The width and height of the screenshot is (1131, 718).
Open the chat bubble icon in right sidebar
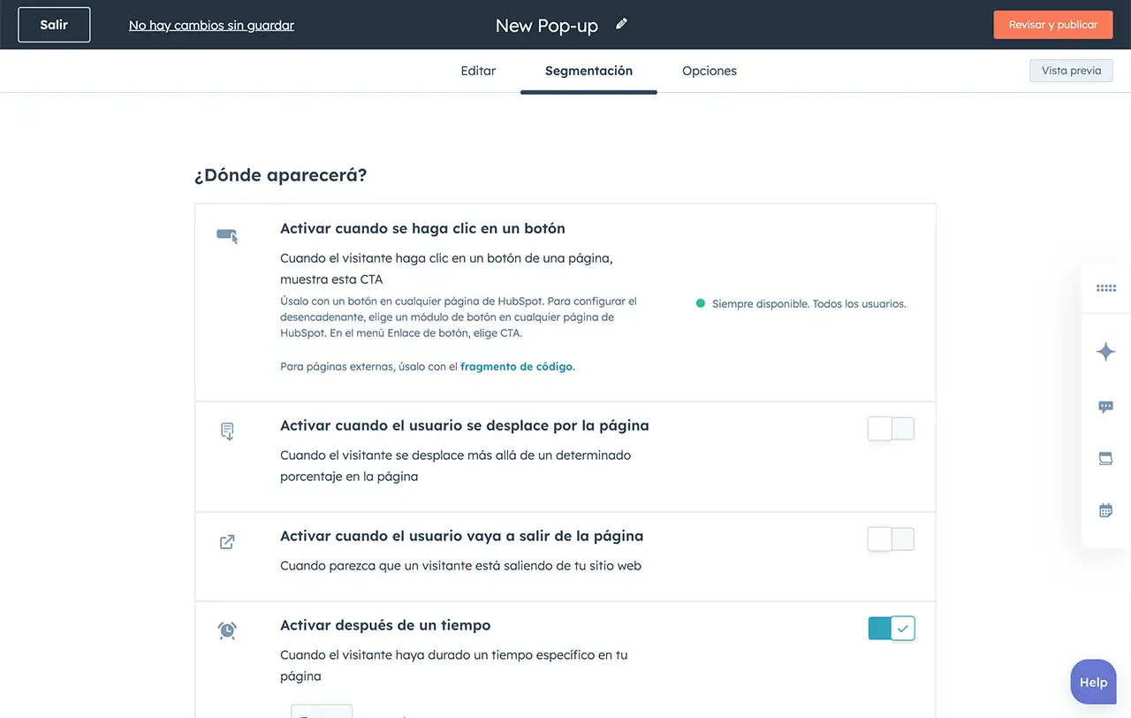click(x=1105, y=407)
